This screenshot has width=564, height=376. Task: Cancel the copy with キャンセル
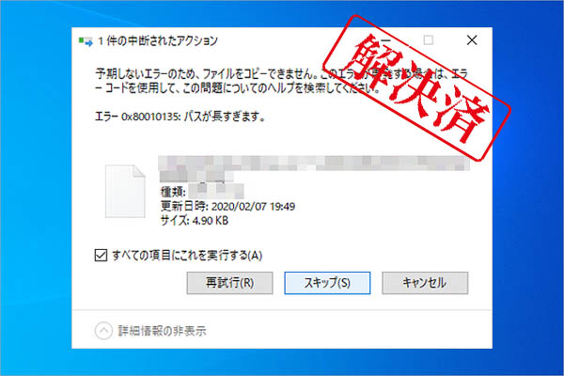pos(425,283)
